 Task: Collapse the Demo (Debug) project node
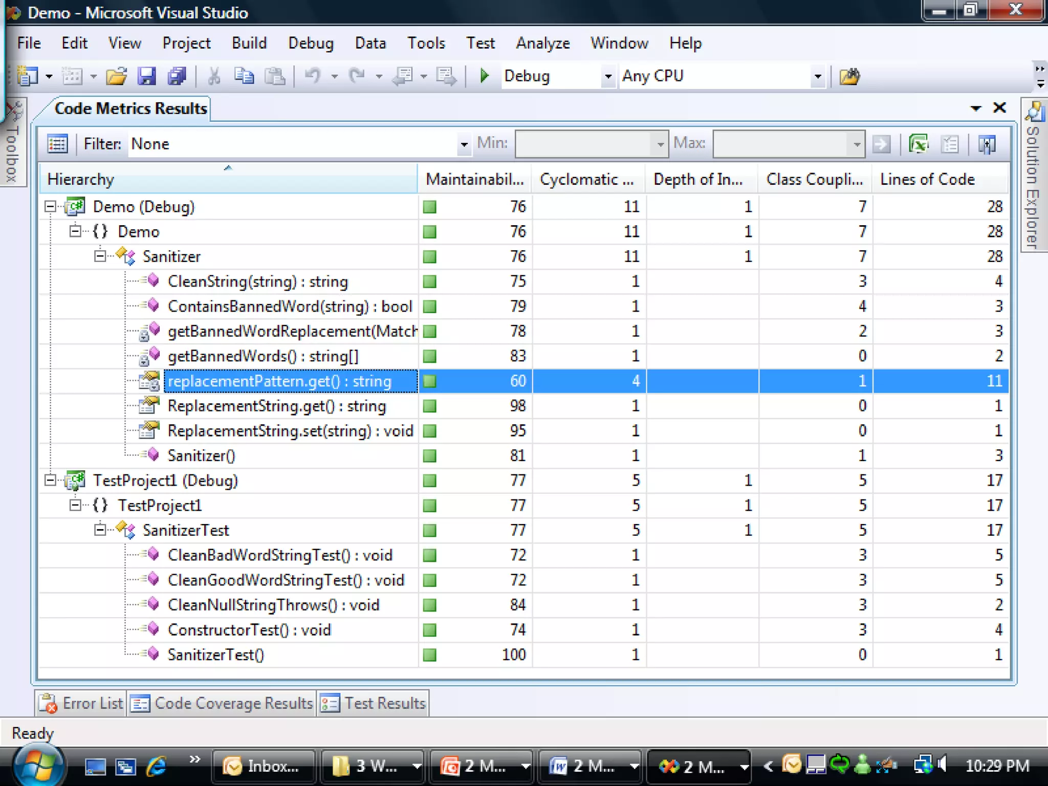pyautogui.click(x=50, y=207)
